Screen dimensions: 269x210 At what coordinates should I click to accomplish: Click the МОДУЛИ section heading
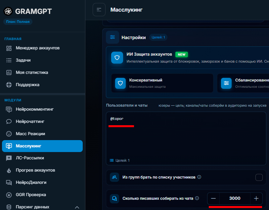(x=13, y=100)
